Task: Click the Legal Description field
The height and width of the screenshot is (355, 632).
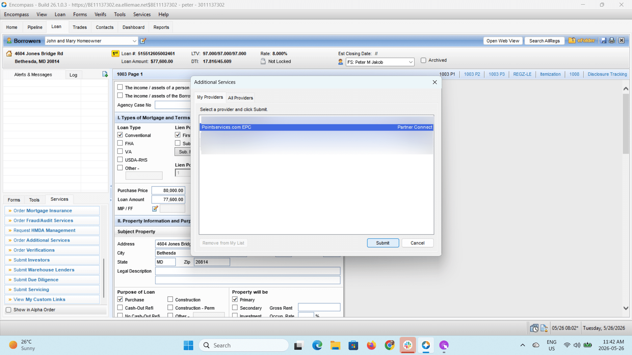Action: [x=248, y=271]
